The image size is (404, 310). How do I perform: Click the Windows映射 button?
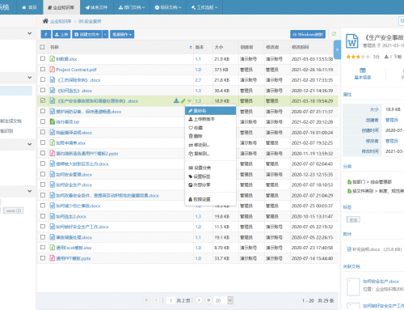click(308, 34)
